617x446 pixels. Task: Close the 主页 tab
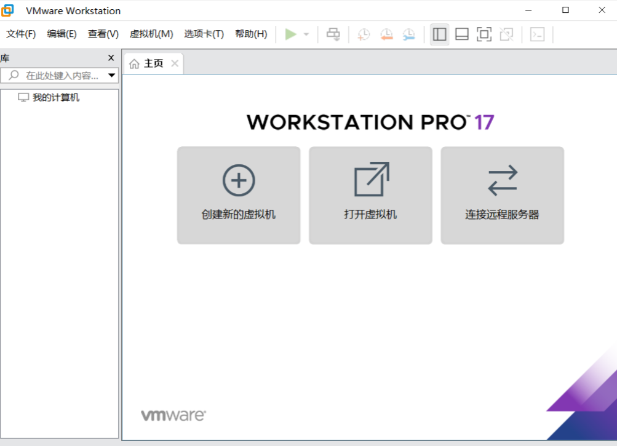[x=175, y=63]
